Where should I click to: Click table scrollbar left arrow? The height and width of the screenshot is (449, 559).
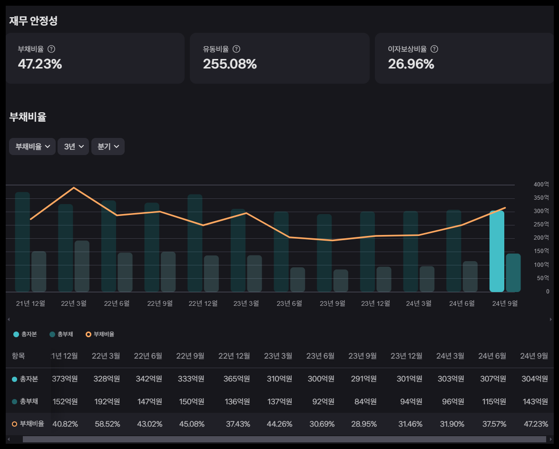[x=9, y=439]
